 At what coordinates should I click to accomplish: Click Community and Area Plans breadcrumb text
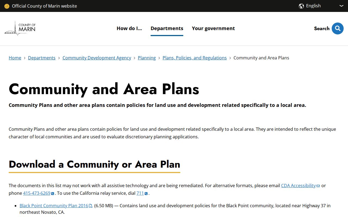pos(261,58)
